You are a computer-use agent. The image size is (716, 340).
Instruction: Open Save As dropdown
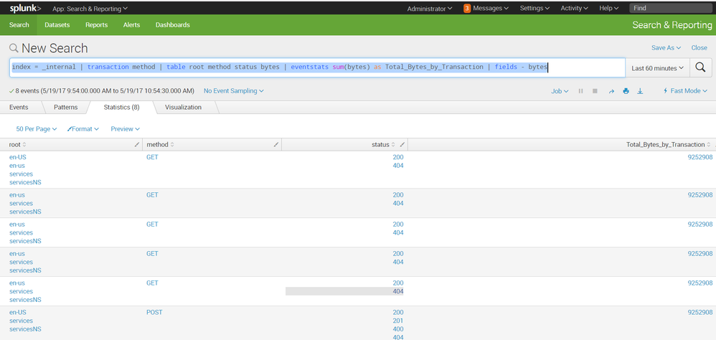click(x=666, y=47)
